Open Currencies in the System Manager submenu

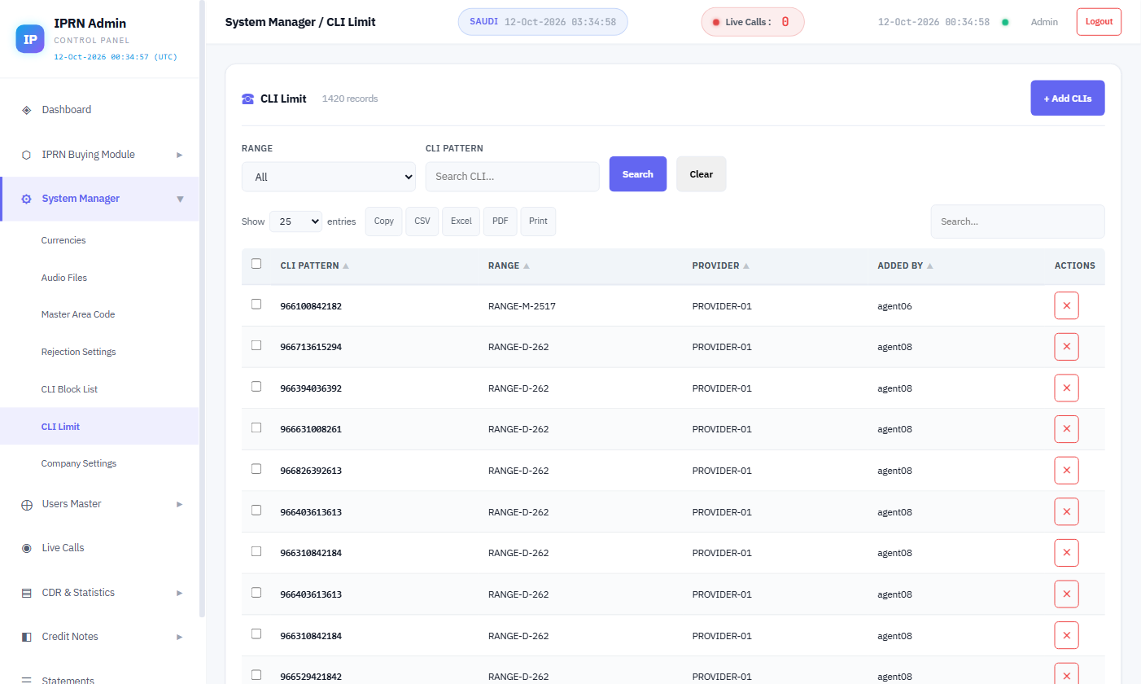(x=63, y=240)
